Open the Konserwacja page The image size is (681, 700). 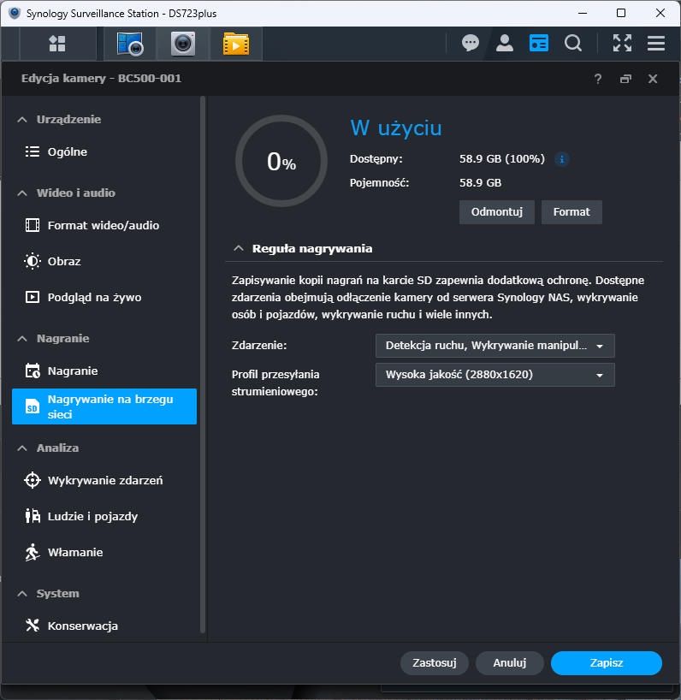click(x=104, y=626)
